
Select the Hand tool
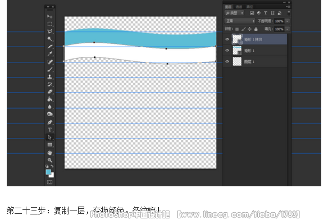[49, 153]
